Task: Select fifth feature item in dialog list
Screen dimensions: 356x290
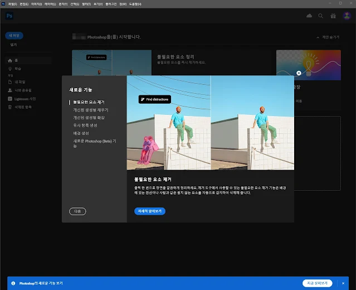Action: (x=81, y=133)
